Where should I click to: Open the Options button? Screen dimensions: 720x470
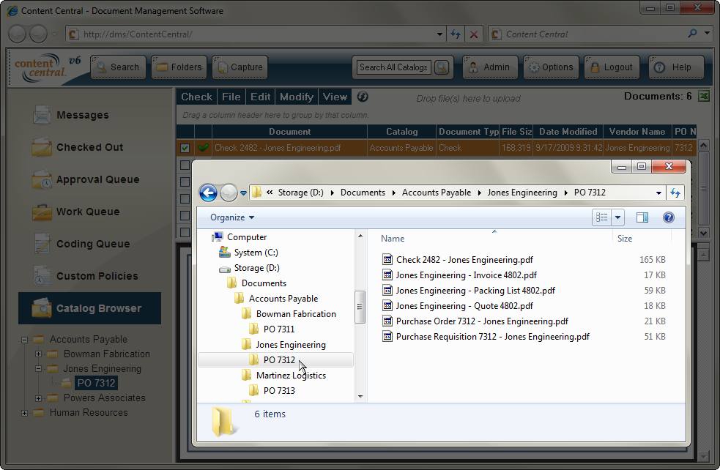551,67
